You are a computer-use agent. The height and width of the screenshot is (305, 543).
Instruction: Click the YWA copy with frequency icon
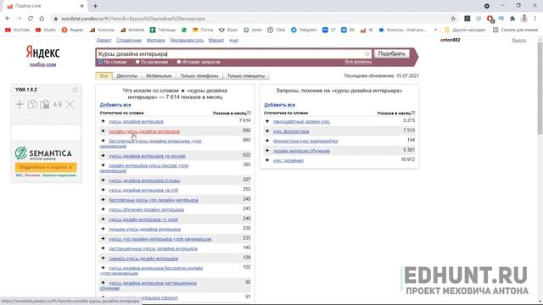pos(44,104)
